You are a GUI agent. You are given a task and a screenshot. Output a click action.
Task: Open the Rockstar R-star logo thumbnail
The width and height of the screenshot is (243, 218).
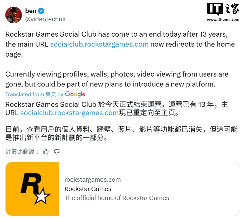click(x=32, y=189)
